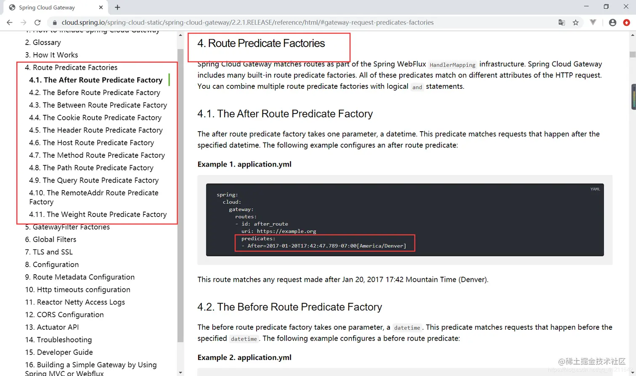Open the grey V extension icon
This screenshot has height=376, width=636.
click(593, 22)
